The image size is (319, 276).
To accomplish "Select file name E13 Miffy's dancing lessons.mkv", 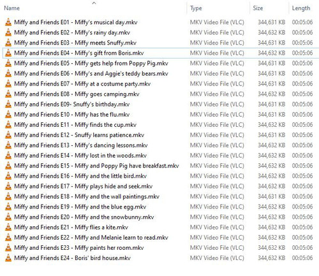I will tap(81, 145).
